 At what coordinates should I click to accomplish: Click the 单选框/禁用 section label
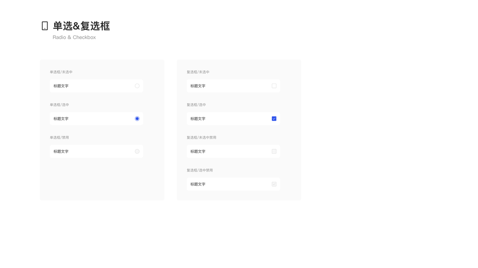click(x=59, y=138)
